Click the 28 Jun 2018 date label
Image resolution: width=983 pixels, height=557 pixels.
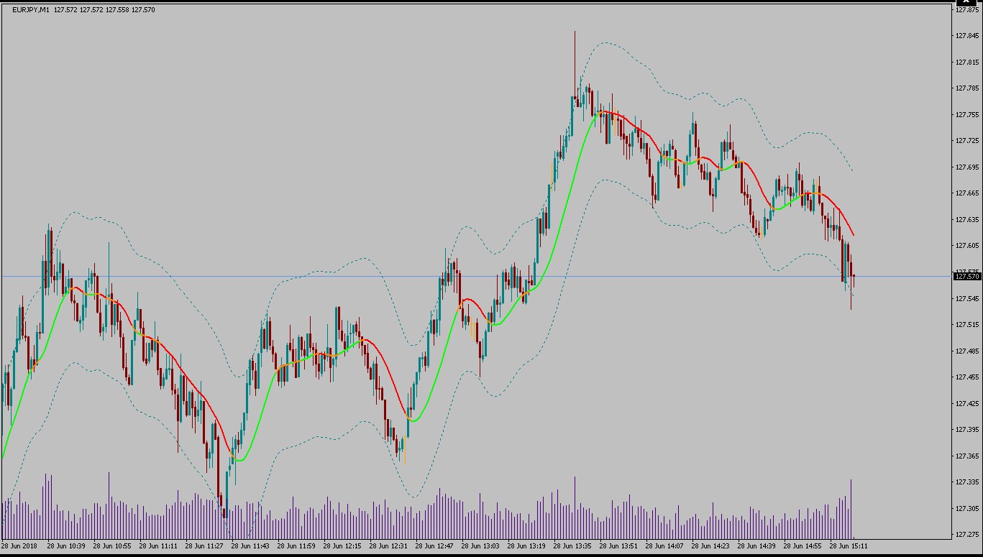(19, 546)
